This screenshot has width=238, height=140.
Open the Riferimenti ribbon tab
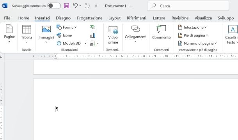tap(137, 18)
